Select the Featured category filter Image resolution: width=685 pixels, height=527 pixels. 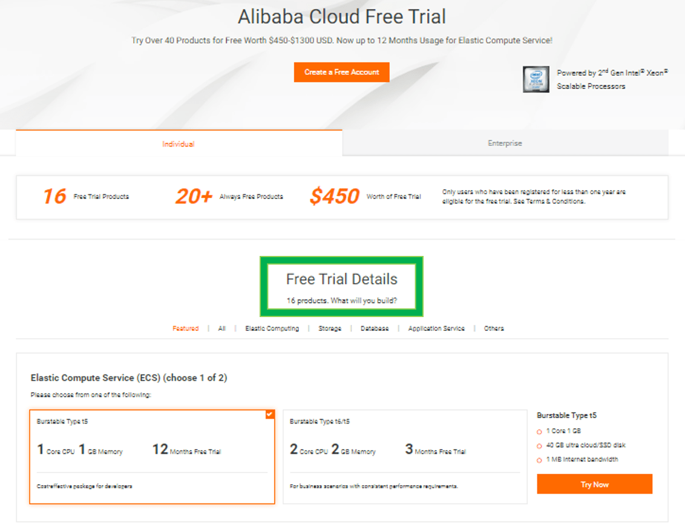coord(185,328)
